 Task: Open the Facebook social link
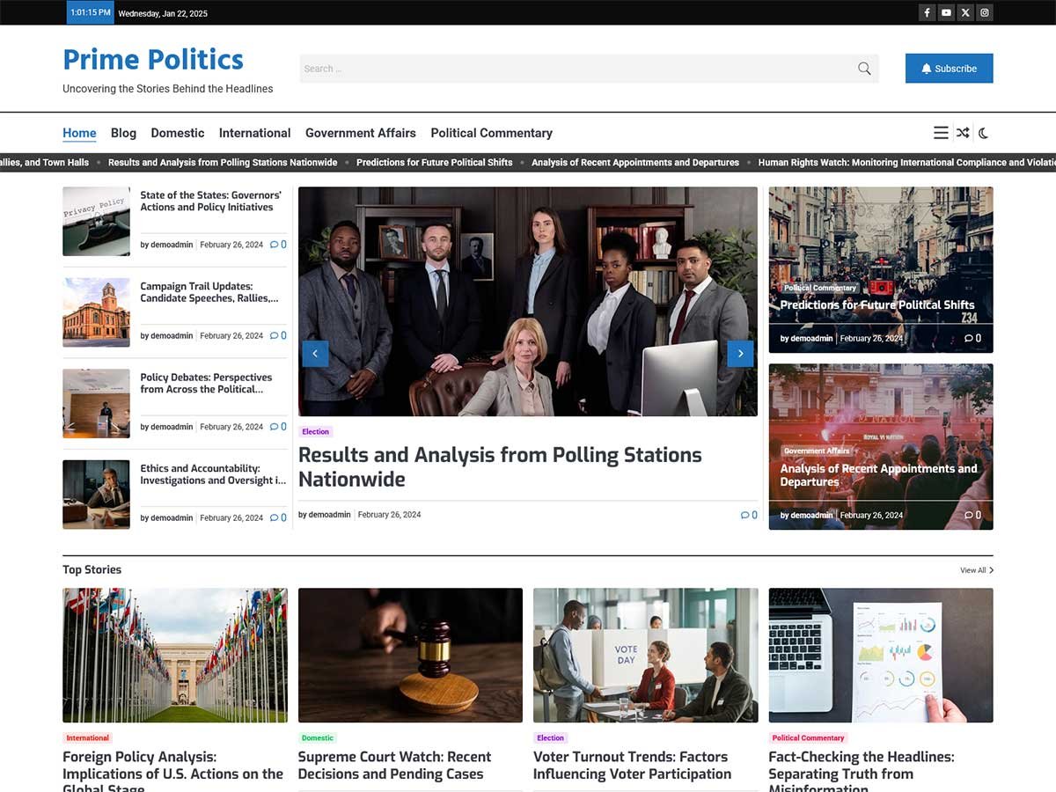pyautogui.click(x=927, y=12)
